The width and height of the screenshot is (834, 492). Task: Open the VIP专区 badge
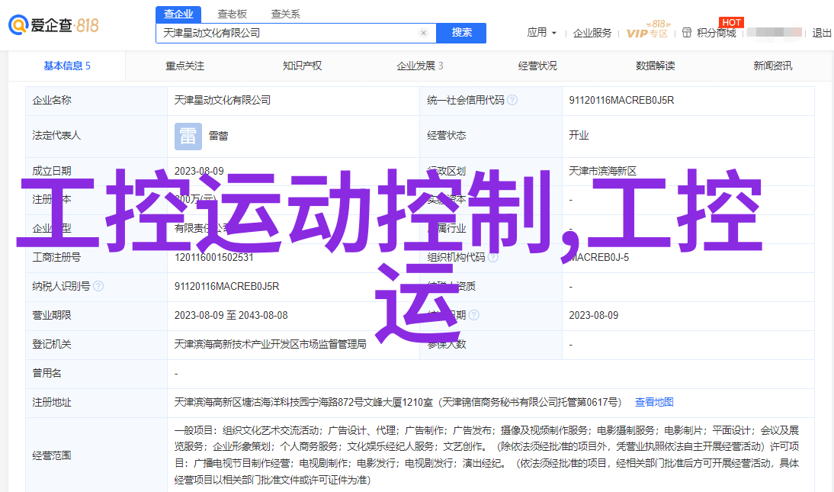coord(647,30)
